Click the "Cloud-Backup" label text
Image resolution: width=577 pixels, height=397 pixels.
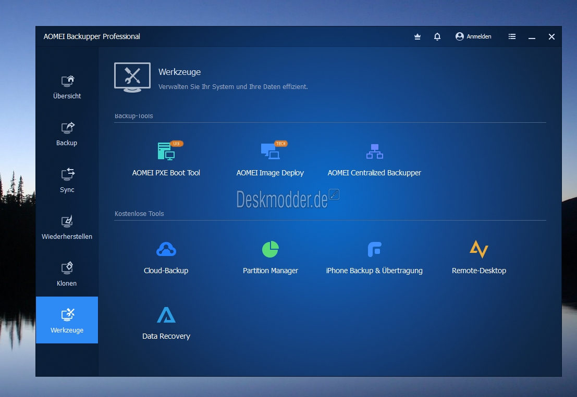[x=166, y=271]
